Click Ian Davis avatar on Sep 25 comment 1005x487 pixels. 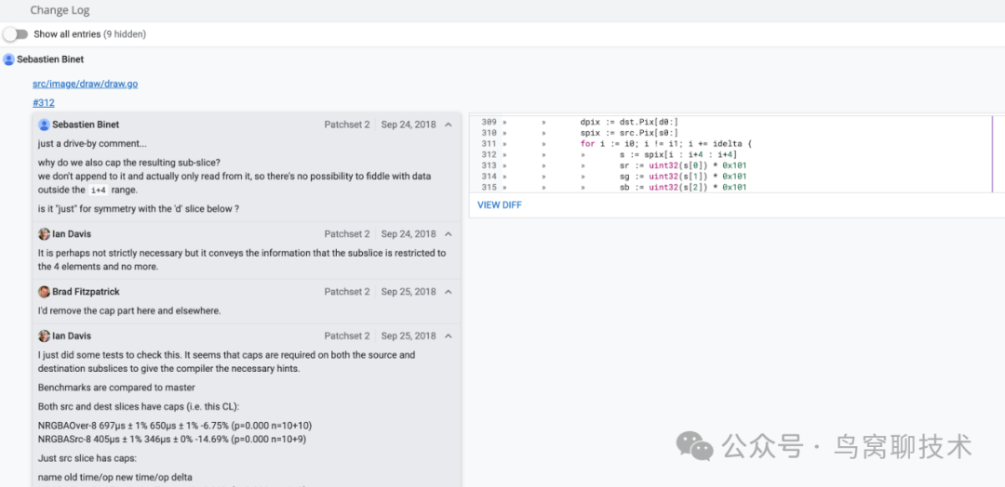click(x=45, y=336)
